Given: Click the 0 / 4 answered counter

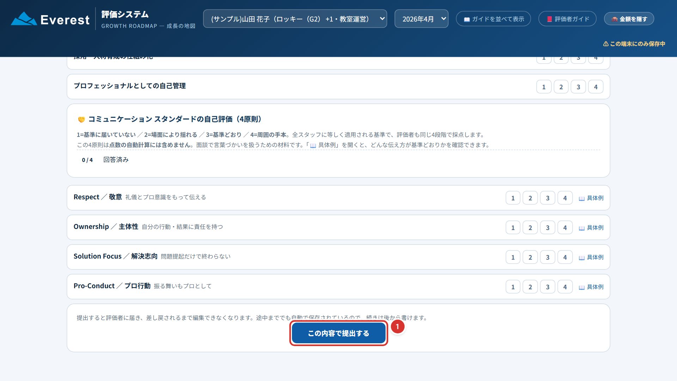Looking at the screenshot, I should (87, 160).
